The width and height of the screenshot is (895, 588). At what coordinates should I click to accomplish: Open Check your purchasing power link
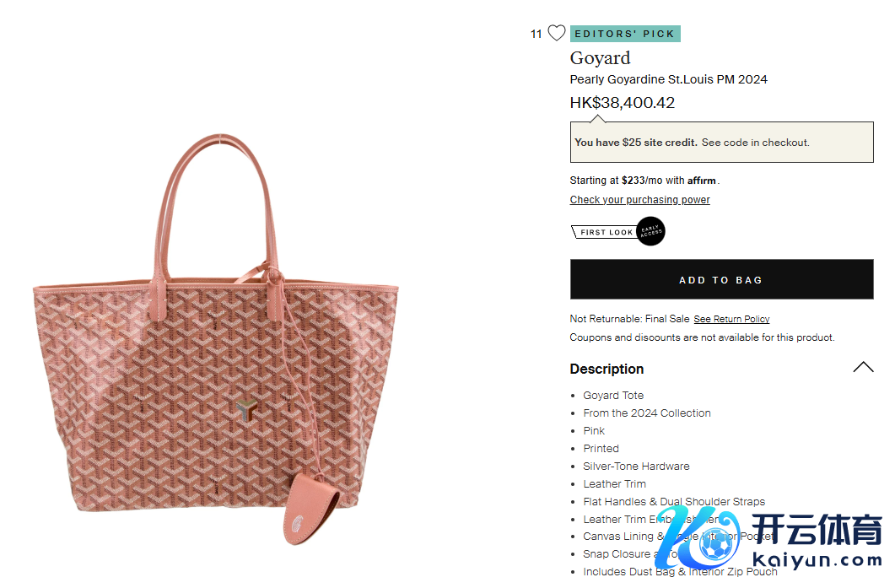click(x=640, y=200)
